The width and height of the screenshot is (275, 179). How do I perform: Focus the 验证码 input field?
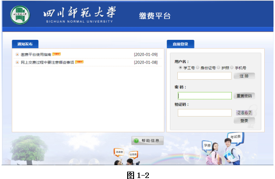coord(205,113)
